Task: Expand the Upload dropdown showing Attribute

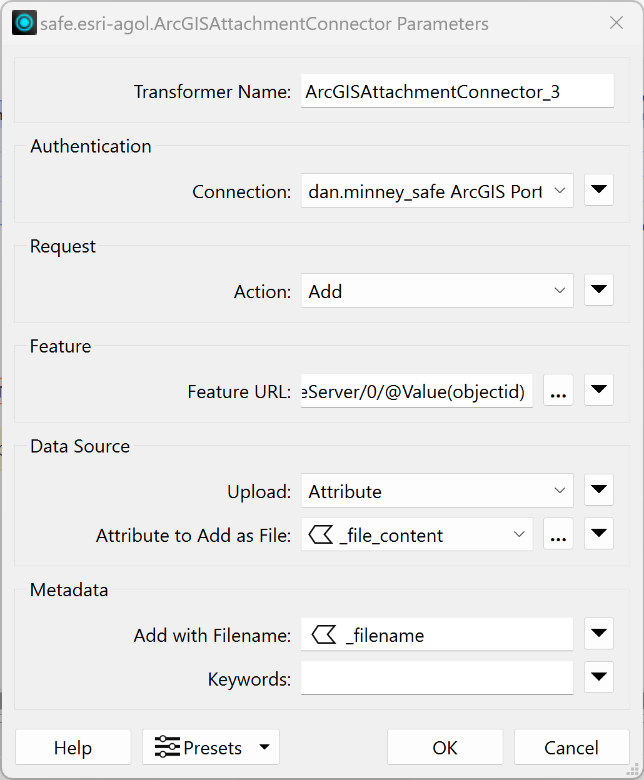Action: pos(437,491)
